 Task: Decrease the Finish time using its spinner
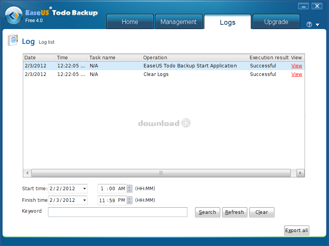(x=129, y=202)
